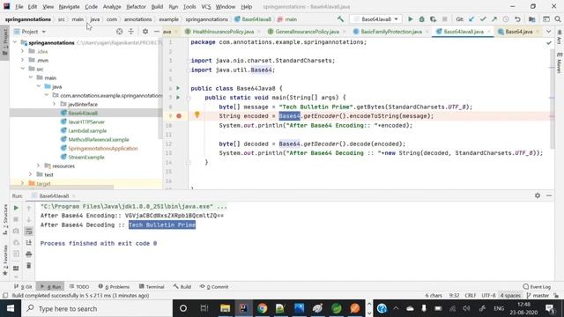Open File Explorer from the taskbar
The width and height of the screenshot is (564, 317).
pos(226,308)
